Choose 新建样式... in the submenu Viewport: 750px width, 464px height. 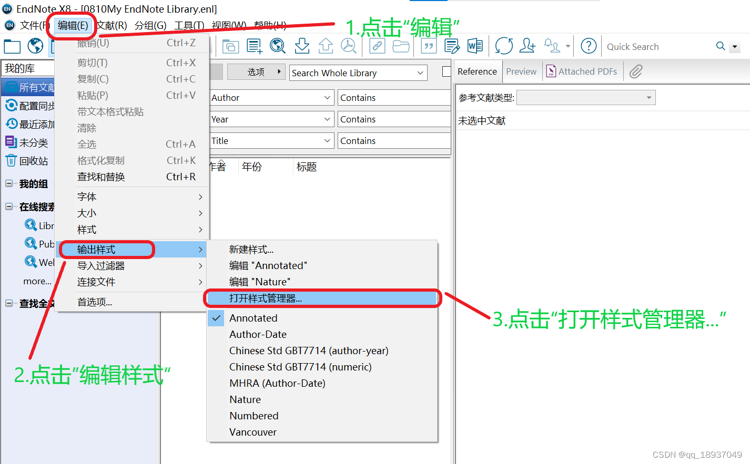pos(322,250)
